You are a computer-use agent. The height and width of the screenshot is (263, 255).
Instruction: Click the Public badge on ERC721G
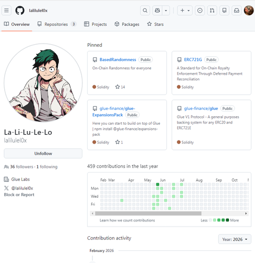(211, 60)
